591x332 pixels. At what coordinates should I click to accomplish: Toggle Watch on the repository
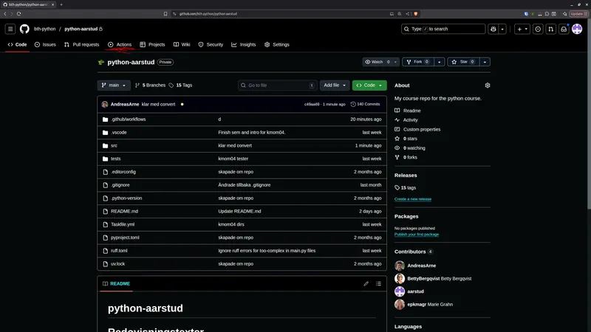click(x=376, y=62)
